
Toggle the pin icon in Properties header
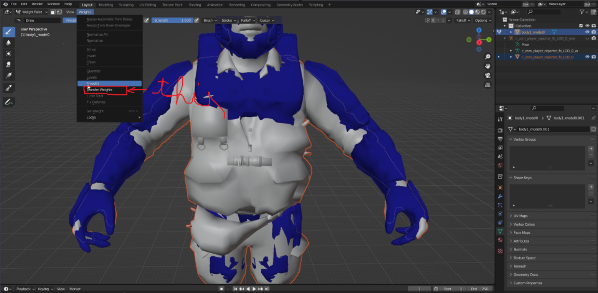click(593, 118)
